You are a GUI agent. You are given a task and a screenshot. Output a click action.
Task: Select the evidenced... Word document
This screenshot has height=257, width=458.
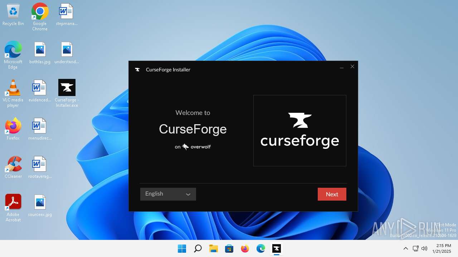[x=40, y=91]
